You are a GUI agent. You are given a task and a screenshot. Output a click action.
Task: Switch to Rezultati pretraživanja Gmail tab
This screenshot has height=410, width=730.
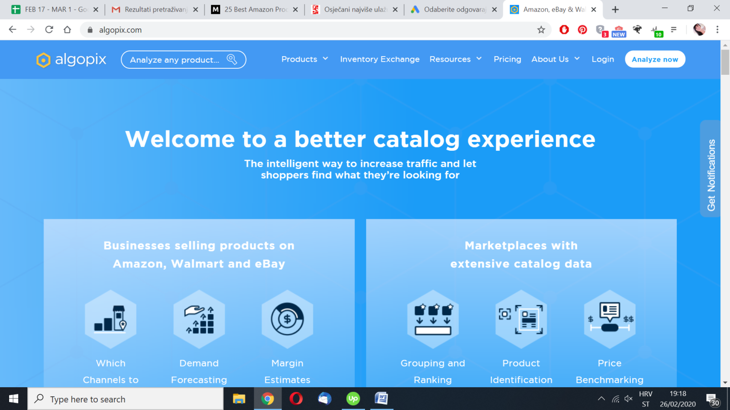155,10
